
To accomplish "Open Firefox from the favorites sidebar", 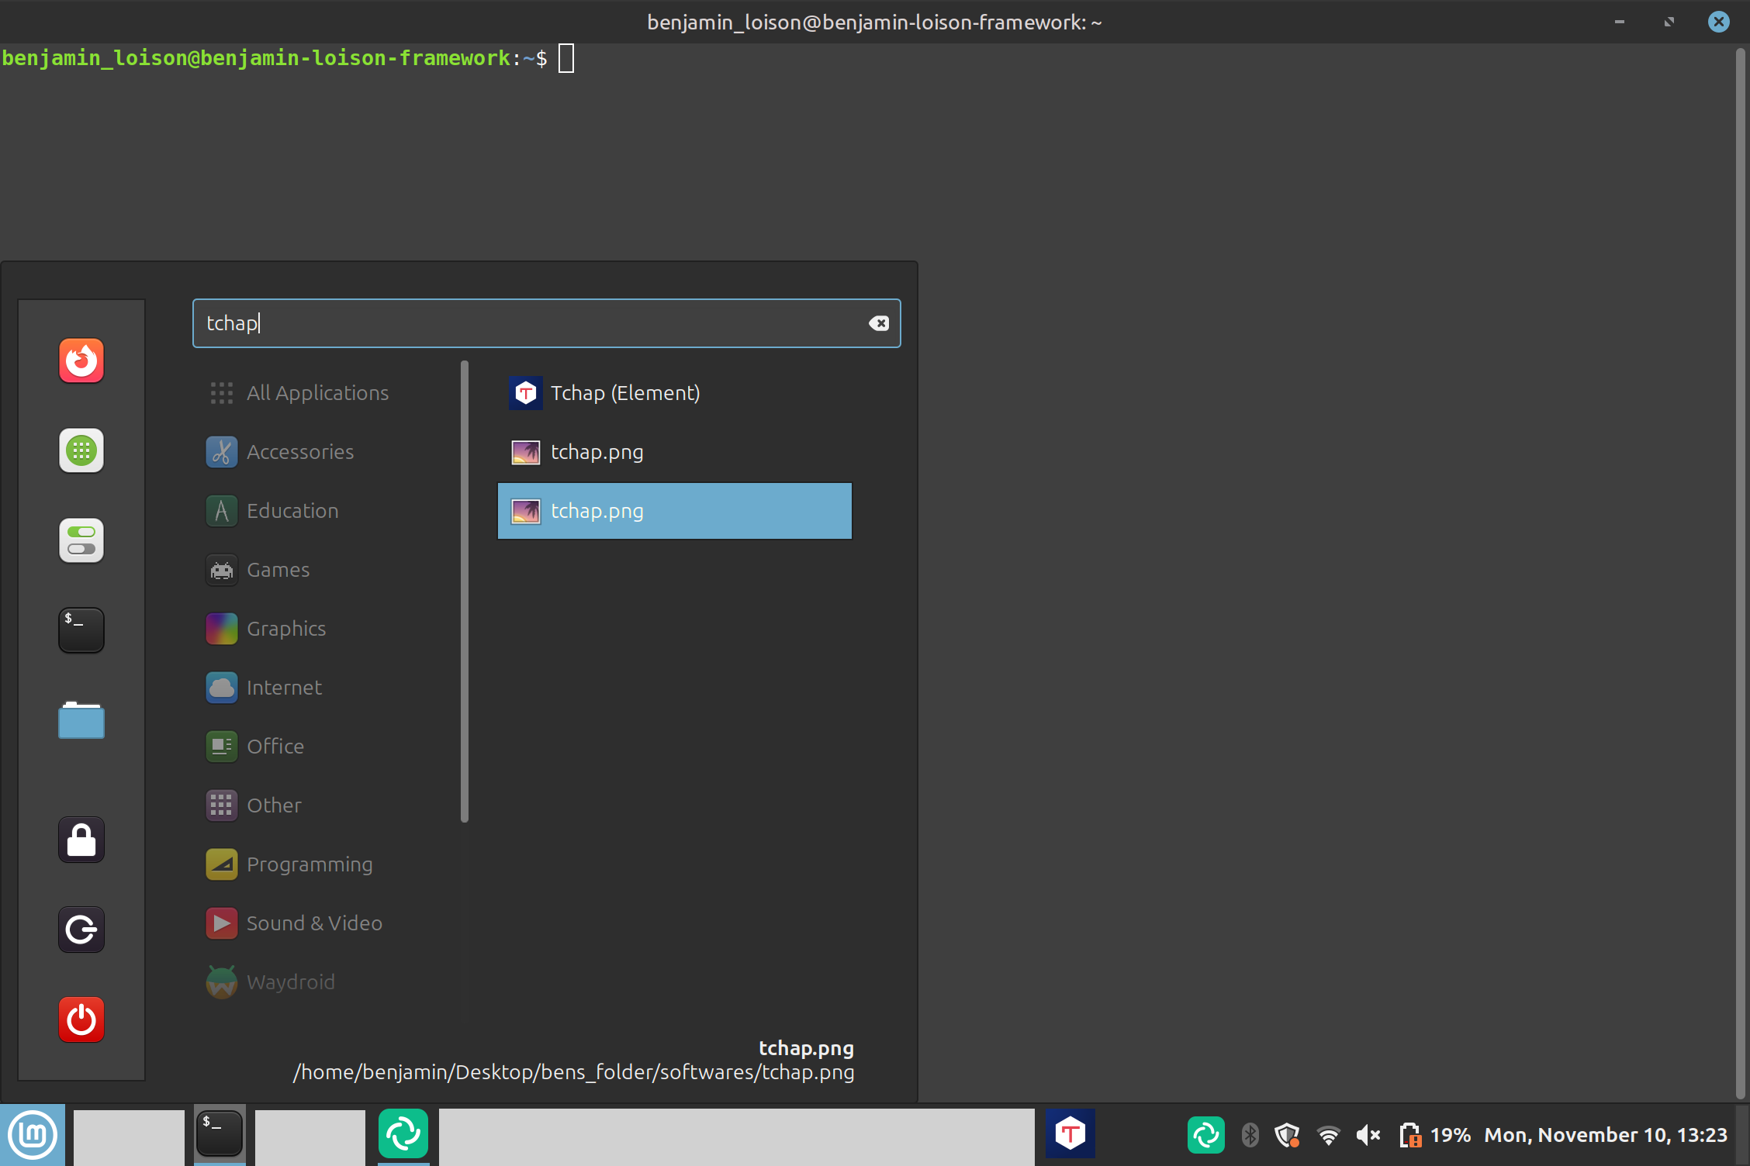I will [81, 360].
